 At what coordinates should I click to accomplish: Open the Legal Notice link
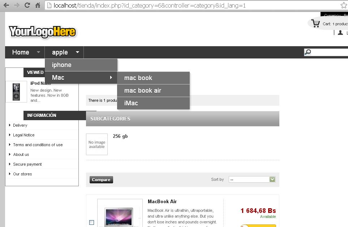click(24, 135)
